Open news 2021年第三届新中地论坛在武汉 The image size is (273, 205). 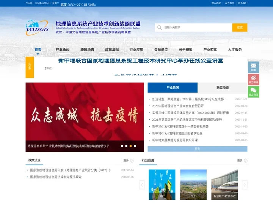pos(187,120)
